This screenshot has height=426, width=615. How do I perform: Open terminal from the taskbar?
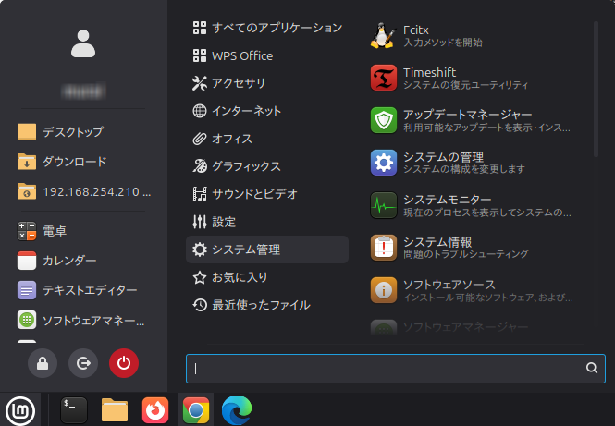click(x=74, y=409)
